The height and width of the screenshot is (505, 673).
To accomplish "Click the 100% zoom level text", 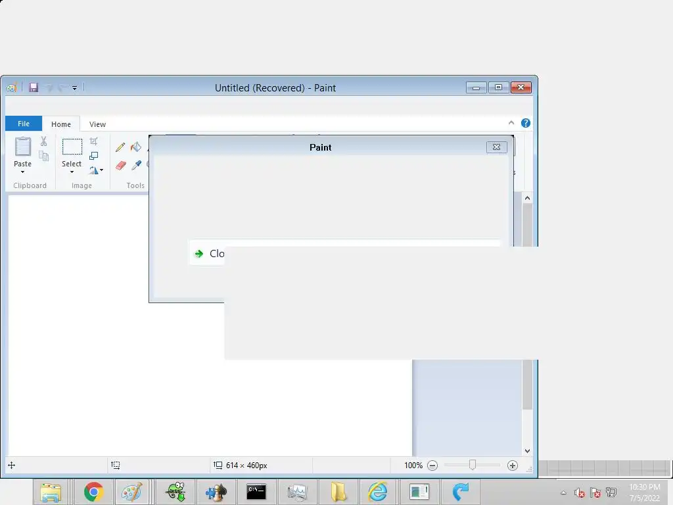I will coord(413,466).
